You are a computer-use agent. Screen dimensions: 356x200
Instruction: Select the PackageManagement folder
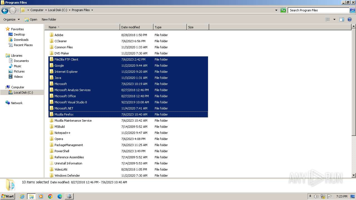tap(69, 145)
